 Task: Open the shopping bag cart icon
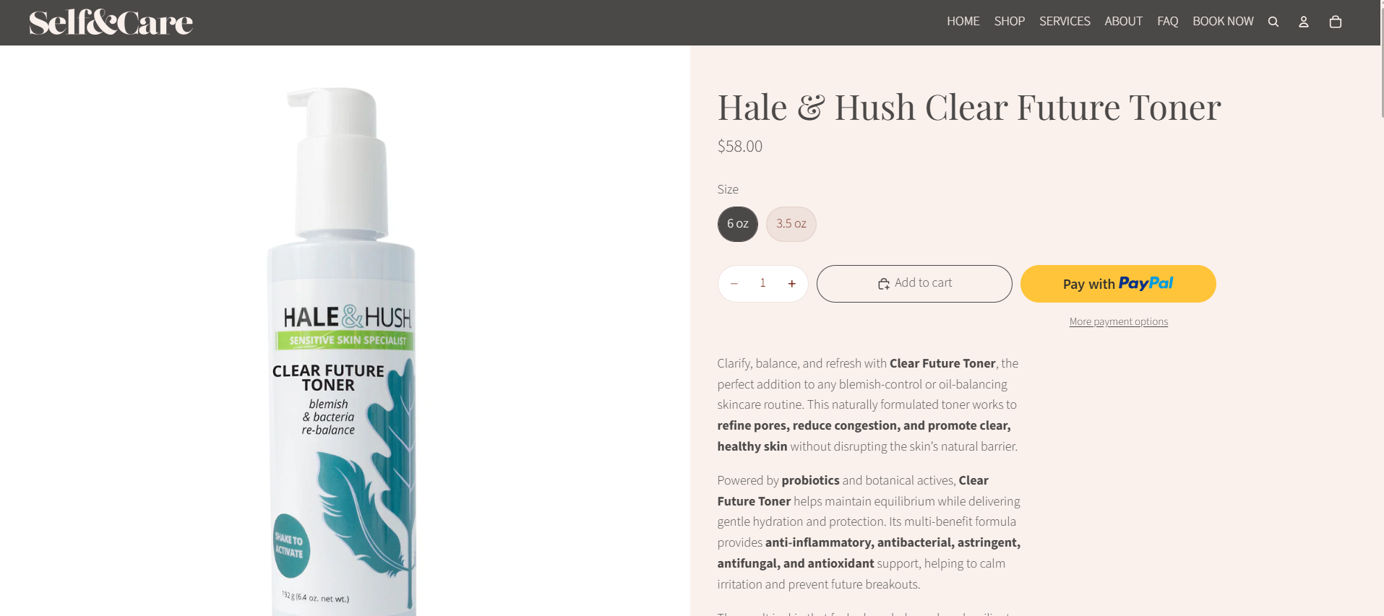tap(1336, 22)
